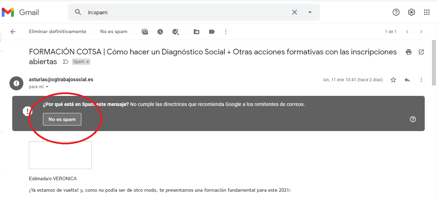Remove the Spam label chip
Viewport: 438px width, 198px height.
point(88,62)
